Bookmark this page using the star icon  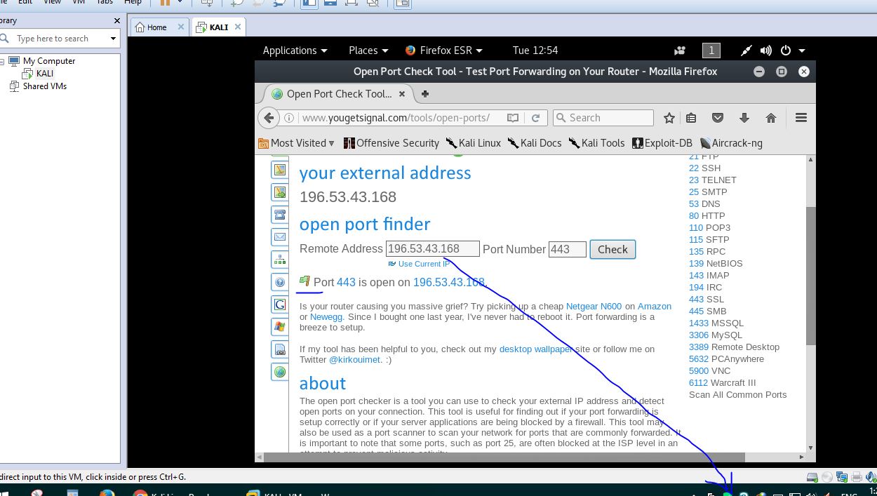669,118
